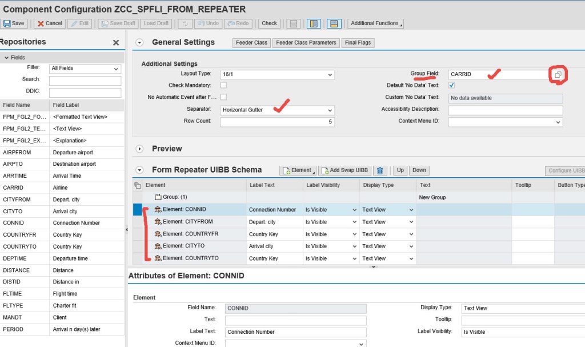The height and width of the screenshot is (347, 585).
Task: Click the Redo icon
Action: click(x=238, y=23)
